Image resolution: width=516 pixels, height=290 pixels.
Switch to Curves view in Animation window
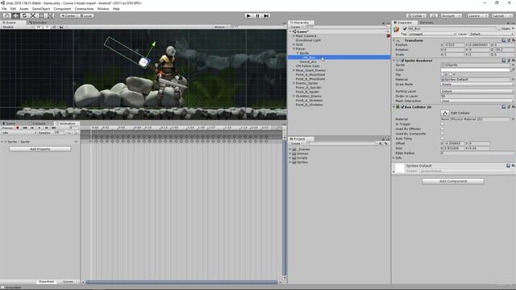[x=68, y=281]
